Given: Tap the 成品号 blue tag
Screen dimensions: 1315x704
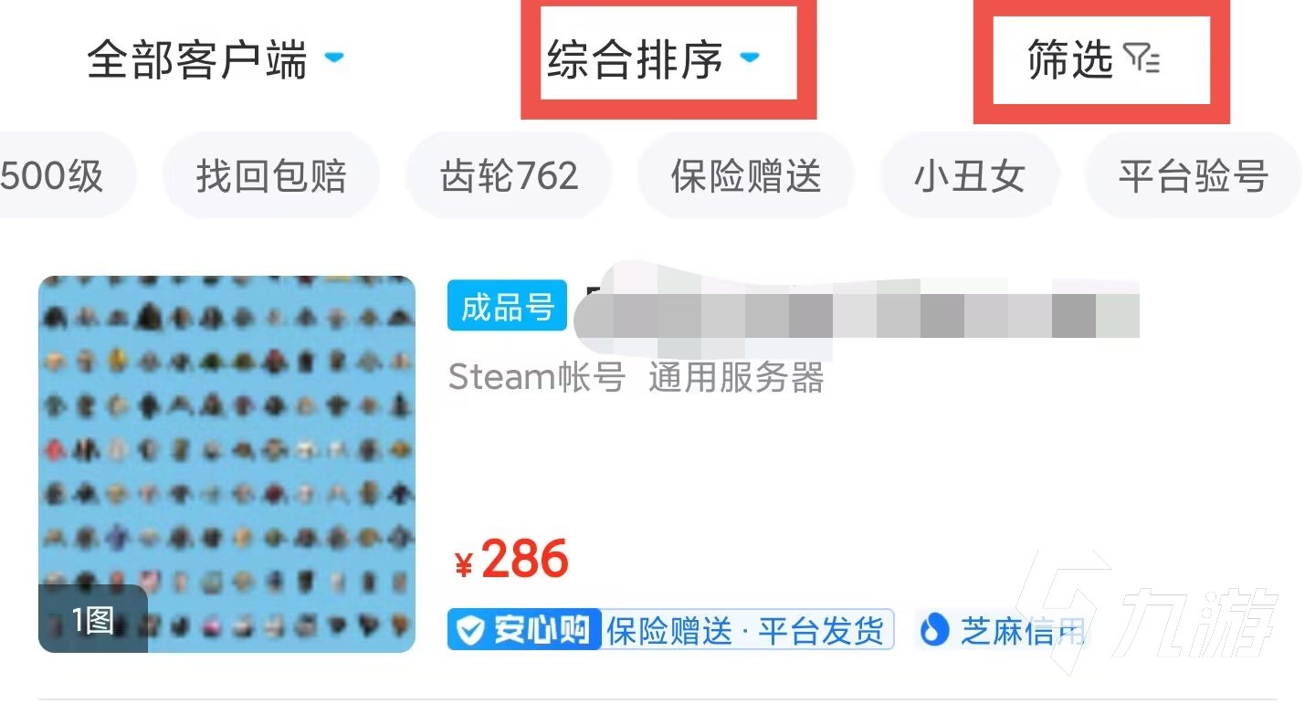Looking at the screenshot, I should point(507,307).
